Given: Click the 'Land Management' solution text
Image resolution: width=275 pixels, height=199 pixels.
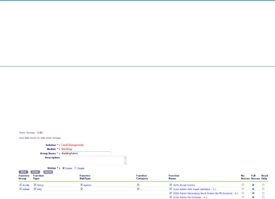Looking at the screenshot, I should [x=72, y=145].
